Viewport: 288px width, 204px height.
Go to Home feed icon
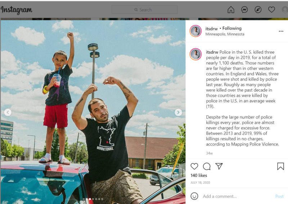click(x=231, y=10)
